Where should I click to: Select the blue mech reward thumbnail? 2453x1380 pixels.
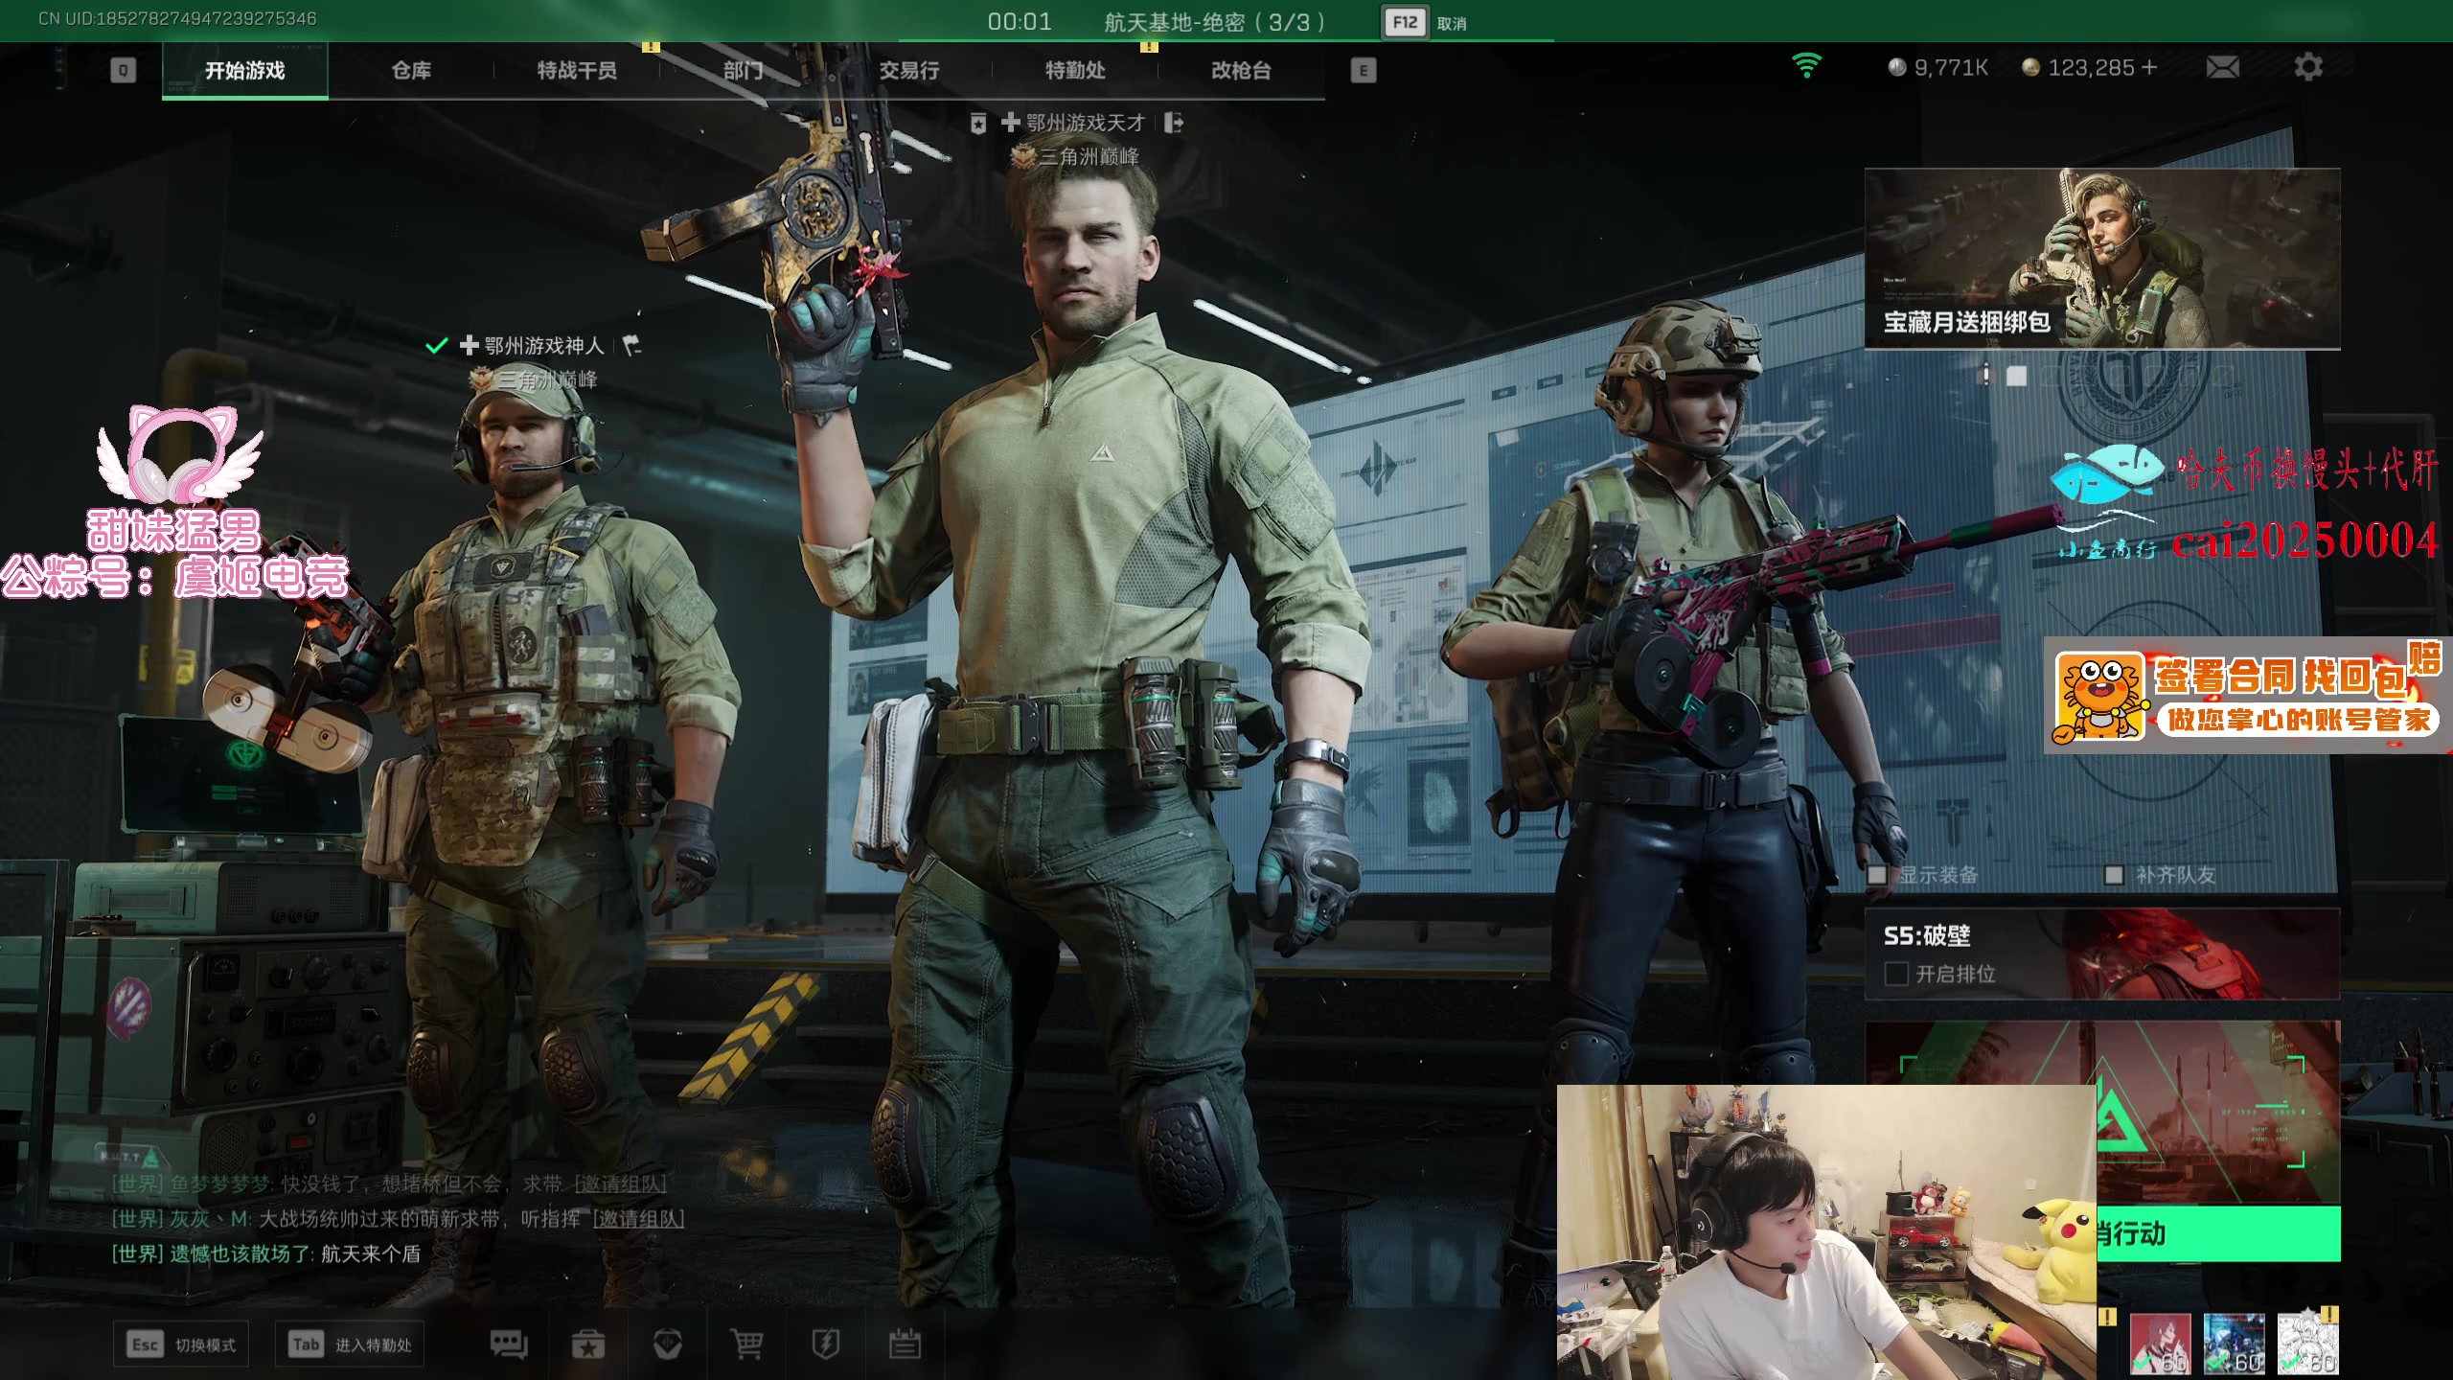tap(2235, 1344)
